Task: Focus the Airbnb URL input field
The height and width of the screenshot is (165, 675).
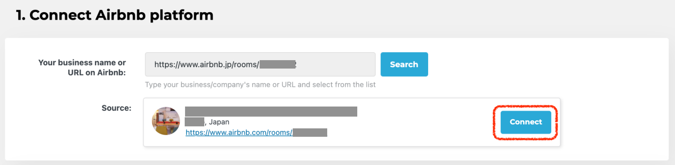Action: tap(334, 64)
